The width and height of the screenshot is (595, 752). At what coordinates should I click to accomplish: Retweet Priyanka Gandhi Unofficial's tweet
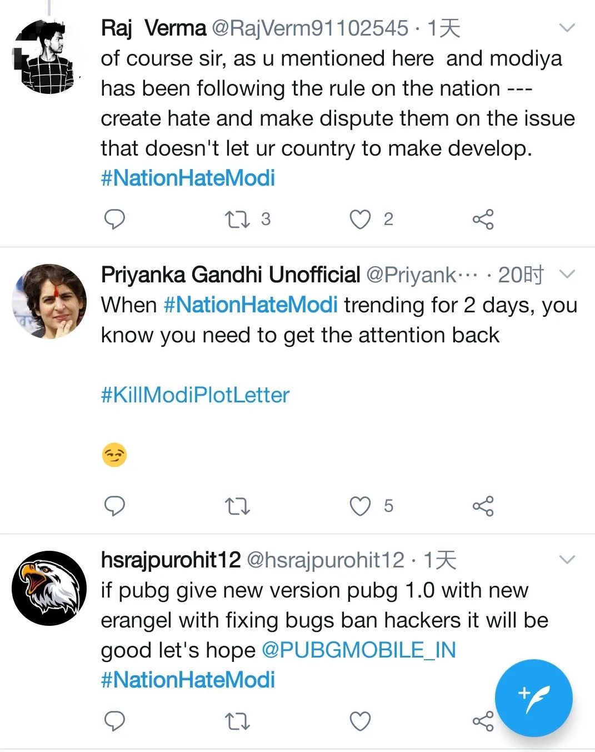tap(237, 506)
